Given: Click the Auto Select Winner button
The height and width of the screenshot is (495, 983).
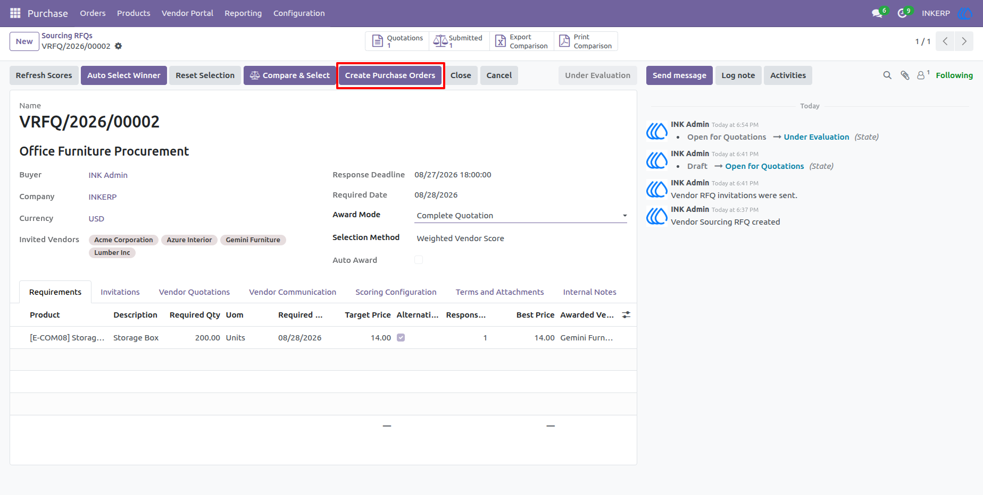Looking at the screenshot, I should [124, 75].
